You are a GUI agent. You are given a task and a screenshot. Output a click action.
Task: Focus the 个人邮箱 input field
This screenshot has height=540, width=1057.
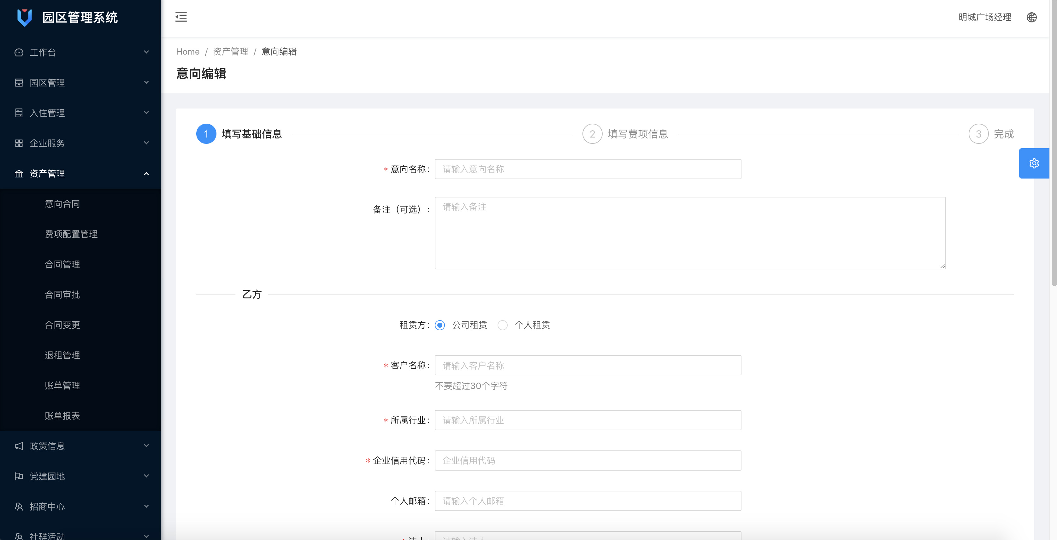(588, 501)
